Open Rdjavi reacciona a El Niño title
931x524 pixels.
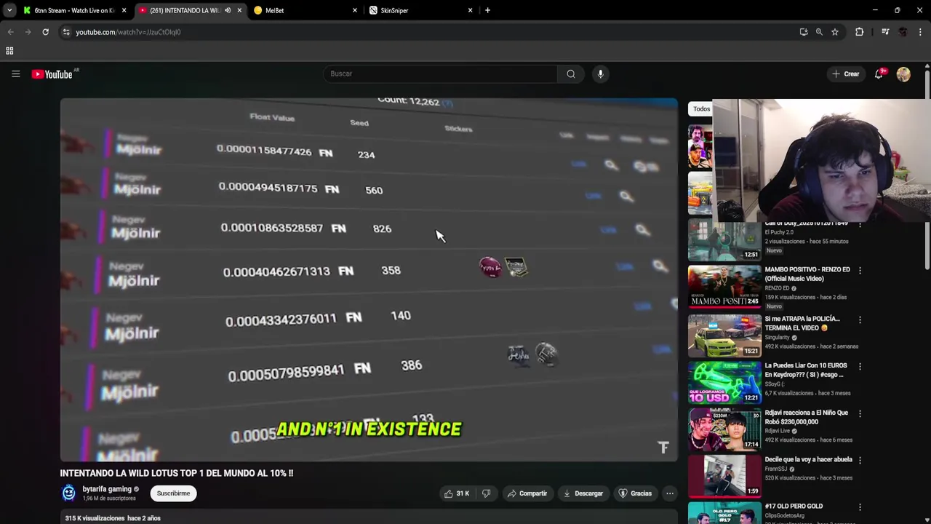(x=806, y=417)
